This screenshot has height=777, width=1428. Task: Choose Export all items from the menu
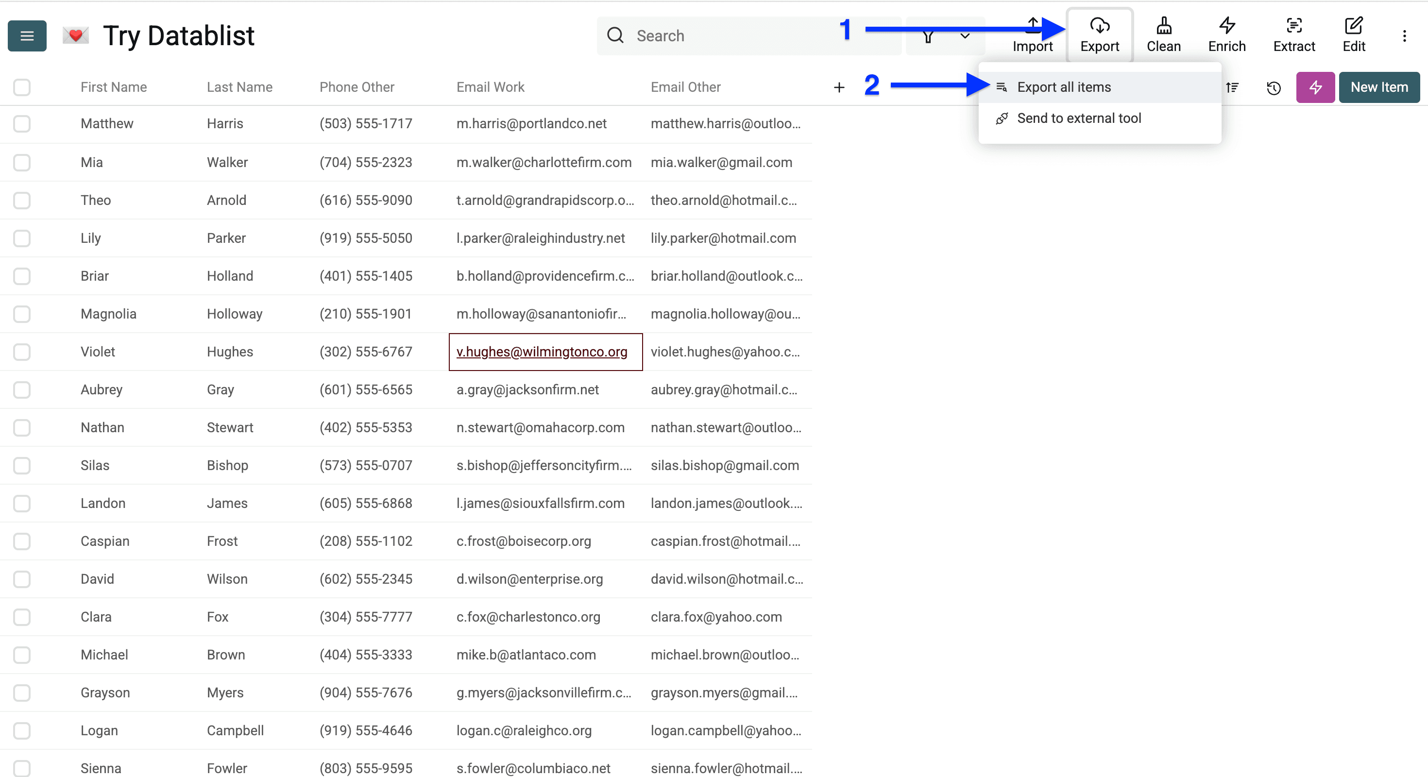coord(1063,86)
